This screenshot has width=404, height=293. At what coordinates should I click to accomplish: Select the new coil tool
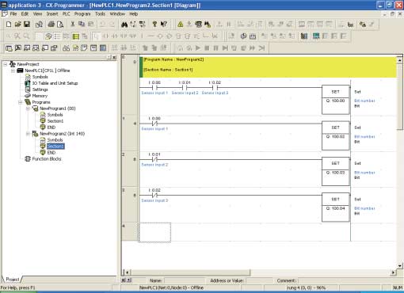point(160,36)
